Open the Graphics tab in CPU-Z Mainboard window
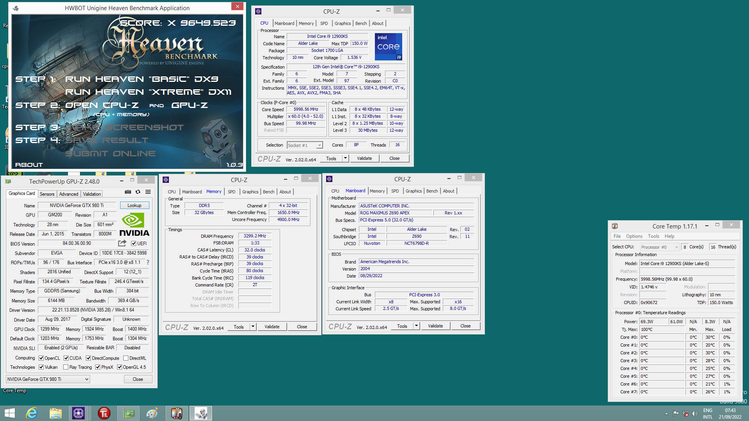Viewport: 749px width, 421px height. [414, 191]
